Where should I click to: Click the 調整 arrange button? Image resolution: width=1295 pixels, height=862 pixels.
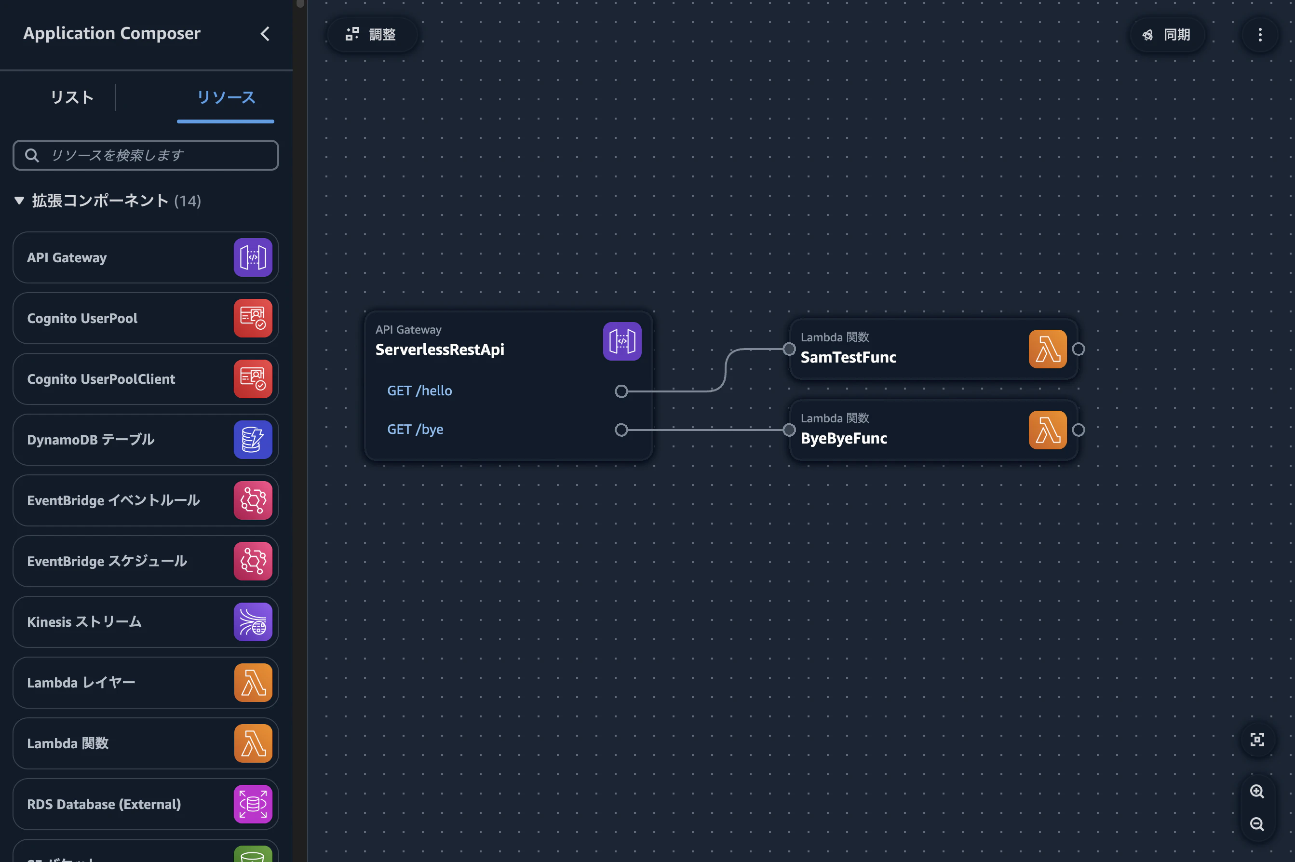point(372,35)
